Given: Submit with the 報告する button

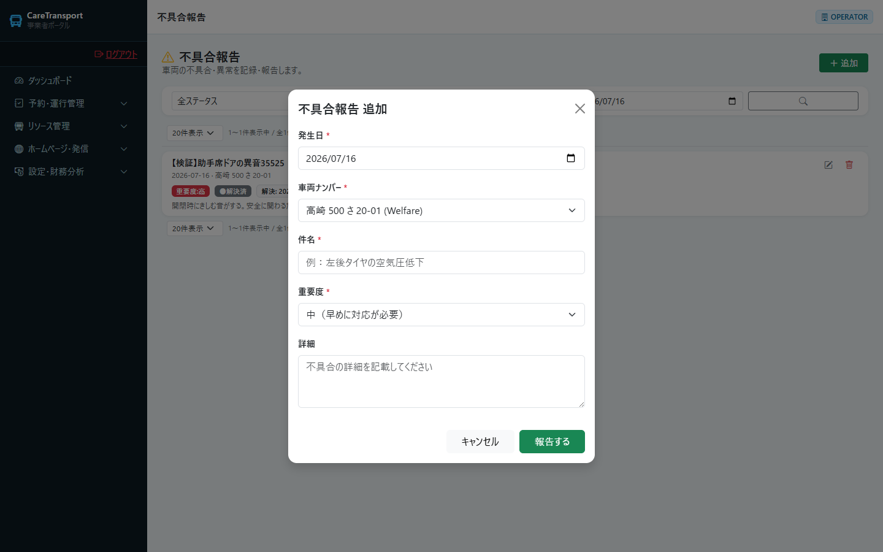Looking at the screenshot, I should 552,442.
